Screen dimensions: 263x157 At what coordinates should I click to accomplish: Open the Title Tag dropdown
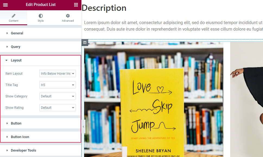58,85
